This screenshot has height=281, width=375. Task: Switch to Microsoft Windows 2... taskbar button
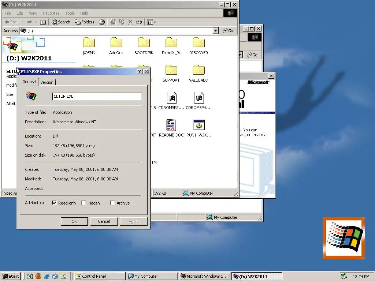click(204, 276)
